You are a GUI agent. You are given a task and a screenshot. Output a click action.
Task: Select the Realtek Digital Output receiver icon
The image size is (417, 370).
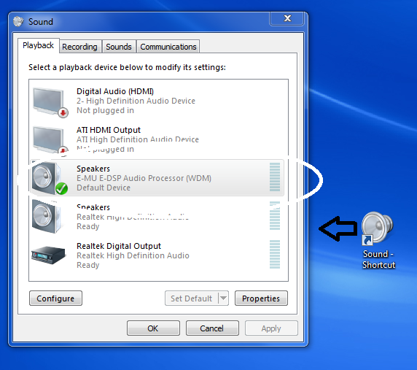[x=48, y=255]
